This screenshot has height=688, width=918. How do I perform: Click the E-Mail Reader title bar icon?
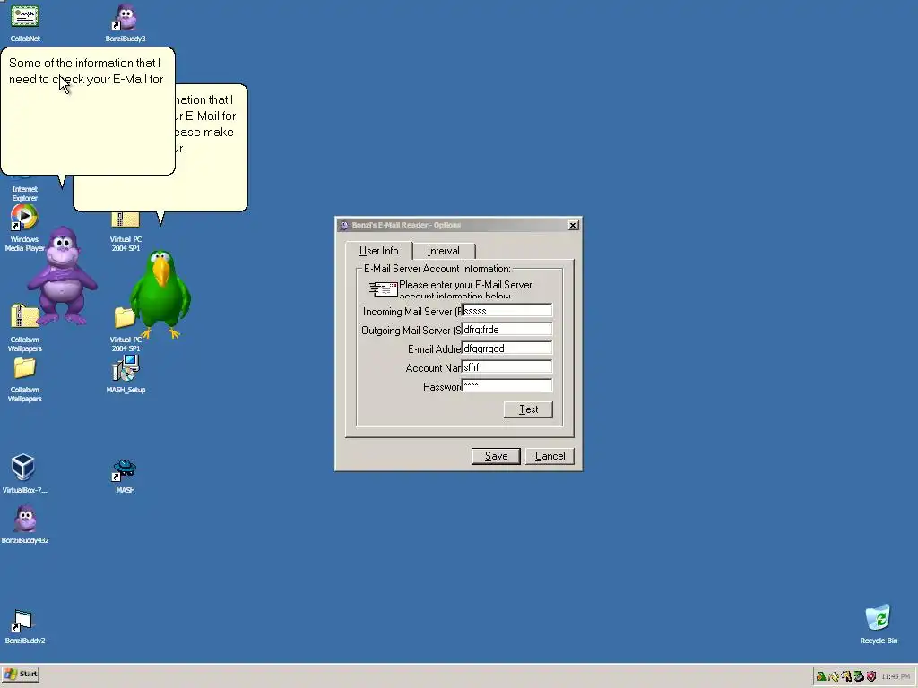(344, 225)
